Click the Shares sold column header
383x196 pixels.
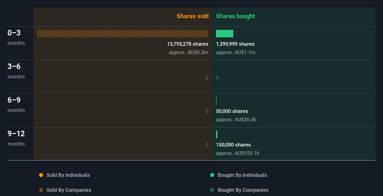click(193, 16)
